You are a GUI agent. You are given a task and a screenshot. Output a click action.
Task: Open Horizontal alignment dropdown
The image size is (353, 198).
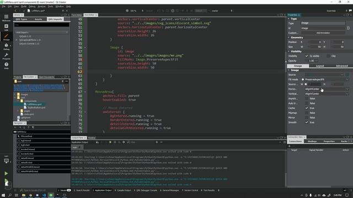327,89
